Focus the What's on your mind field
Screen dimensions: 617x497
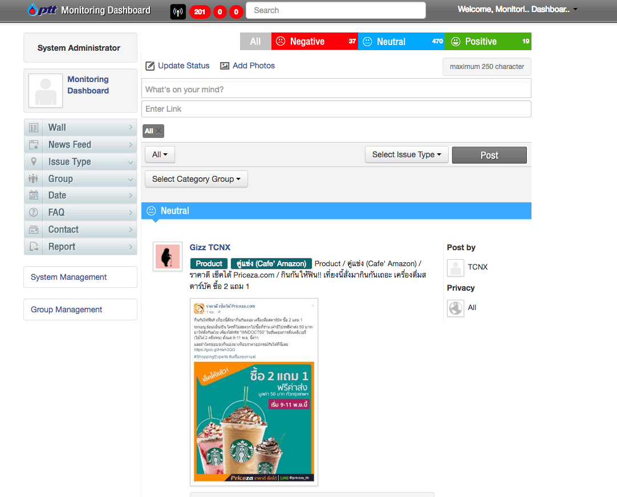(x=336, y=89)
